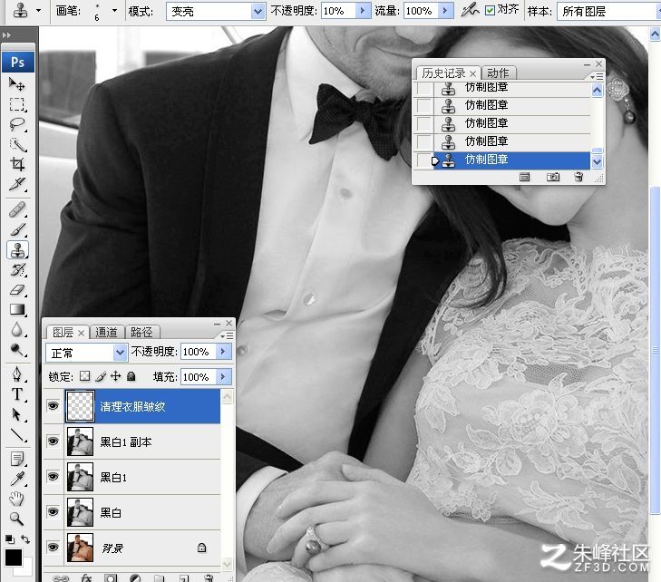Open the layer 填充 slider arrow

point(223,376)
